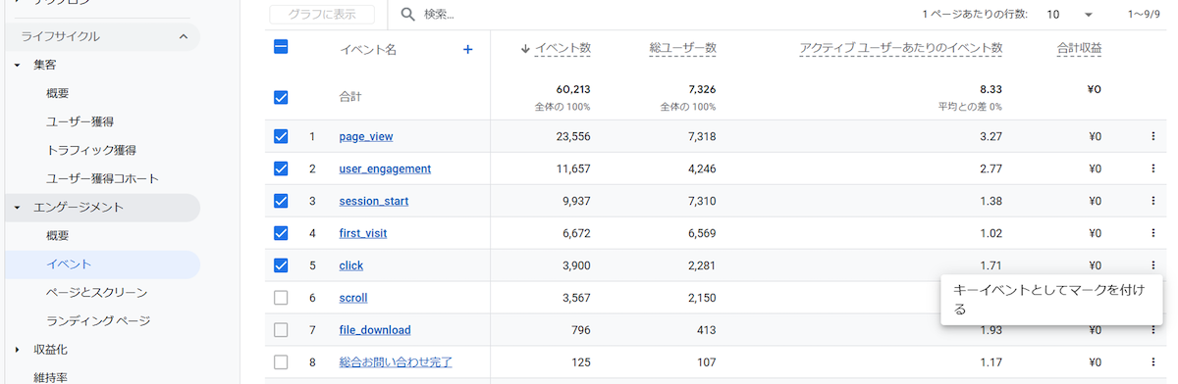Open ユーザー獲得コホート report

[x=102, y=178]
